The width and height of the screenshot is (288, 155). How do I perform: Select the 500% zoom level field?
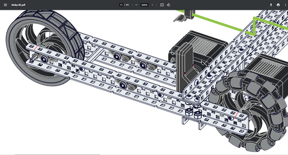coord(144,5)
